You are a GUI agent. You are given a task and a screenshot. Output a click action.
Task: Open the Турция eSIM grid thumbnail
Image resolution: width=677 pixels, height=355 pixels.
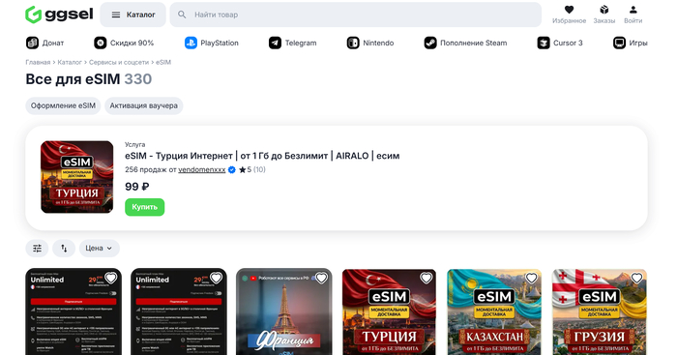[x=389, y=311]
